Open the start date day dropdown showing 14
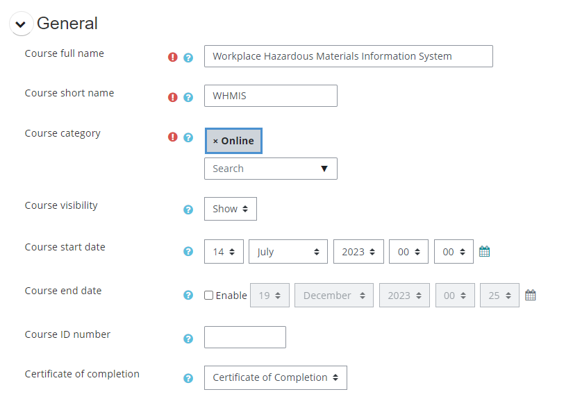 point(224,252)
